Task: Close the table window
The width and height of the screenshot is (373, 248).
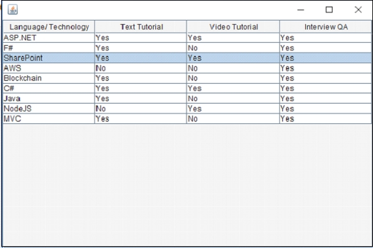Action: click(358, 9)
